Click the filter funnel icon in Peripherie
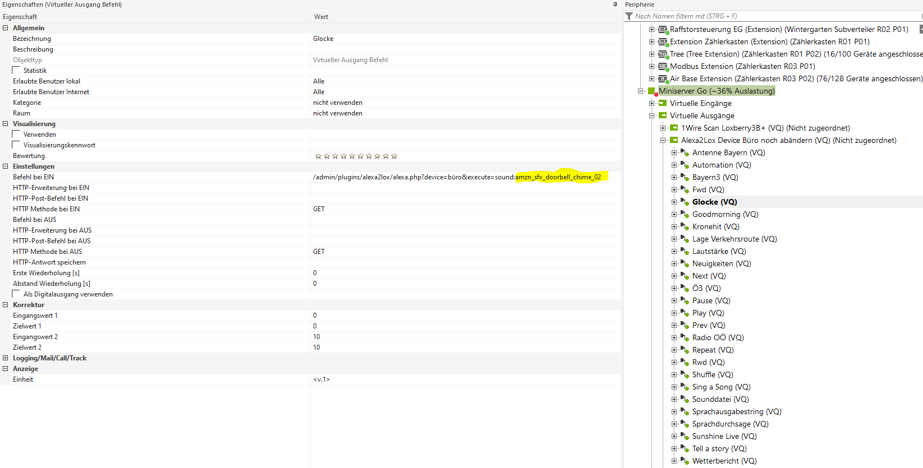The height and width of the screenshot is (468, 923). 629,16
